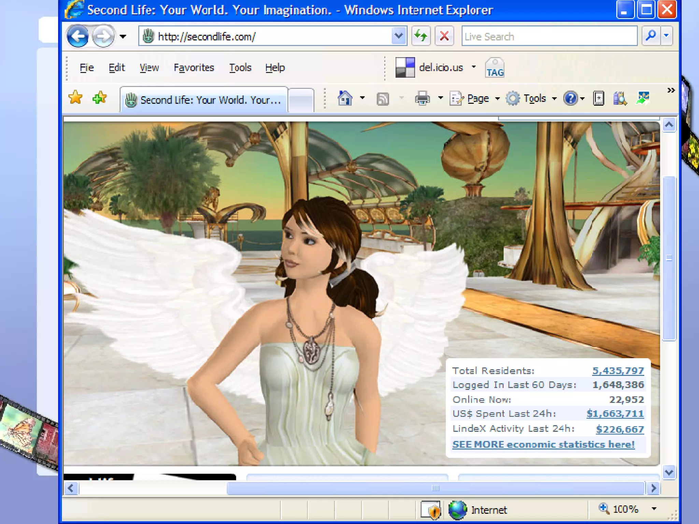
Task: Click the Refresh page icon
Action: (421, 36)
